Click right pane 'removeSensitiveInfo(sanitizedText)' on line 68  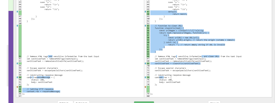(x=192, y=61)
